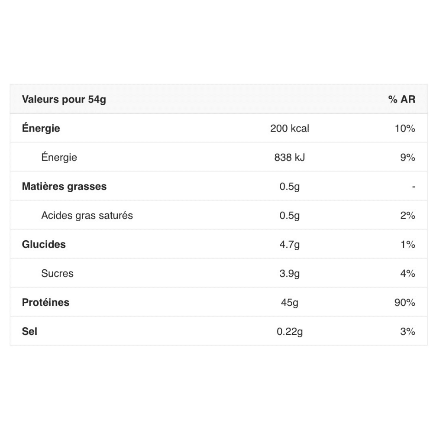Select the 'Protéines' row label

tap(45, 302)
